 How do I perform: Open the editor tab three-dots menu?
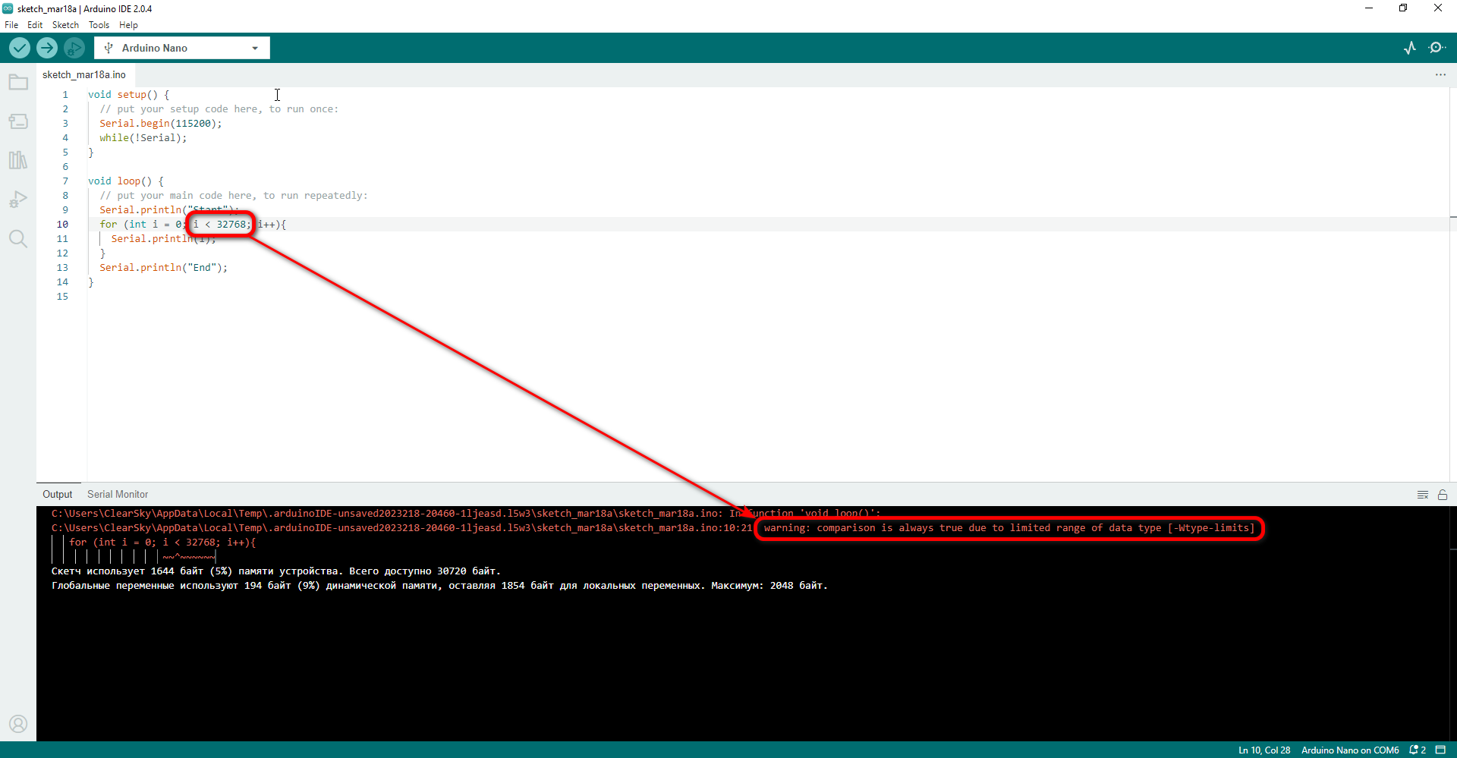pos(1440,74)
